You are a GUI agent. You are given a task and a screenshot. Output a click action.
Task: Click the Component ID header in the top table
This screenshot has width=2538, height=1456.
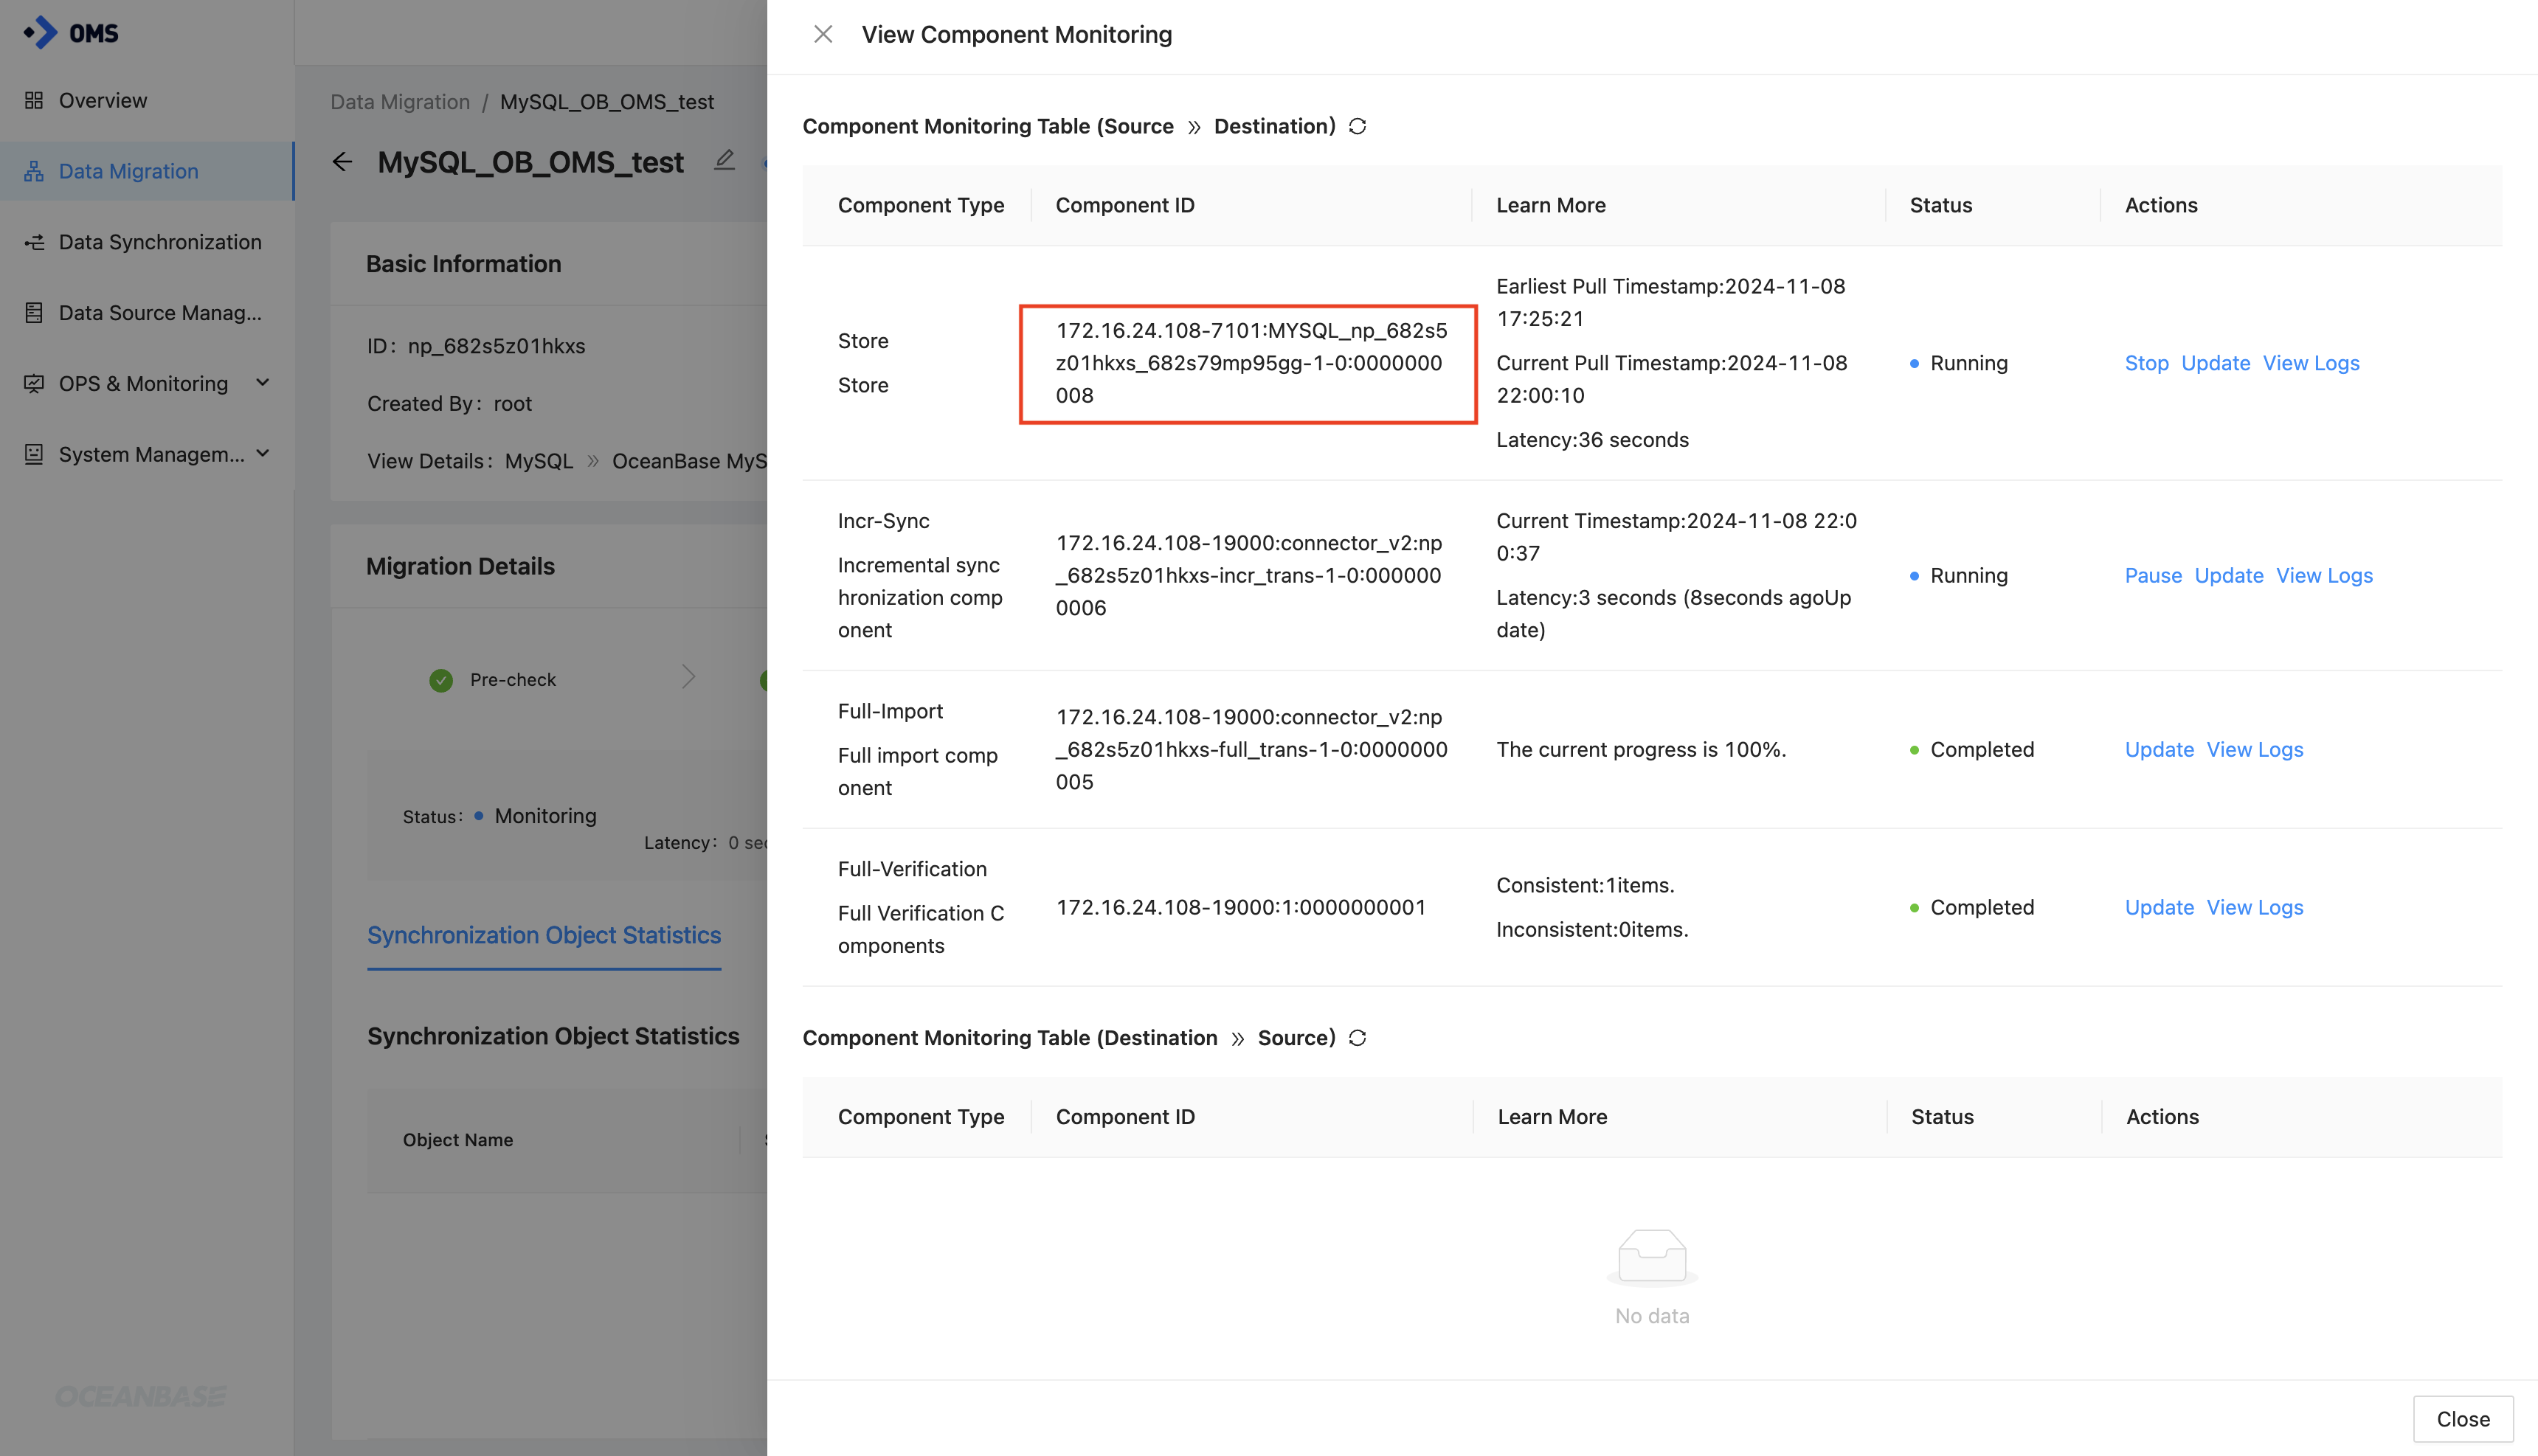(x=1125, y=205)
